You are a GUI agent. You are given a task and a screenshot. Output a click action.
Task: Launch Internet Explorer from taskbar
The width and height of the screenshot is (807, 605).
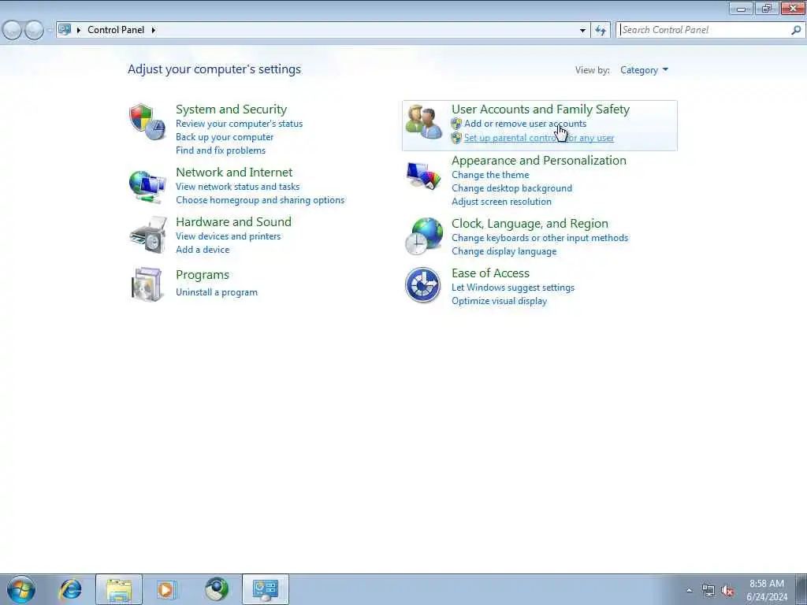tap(70, 589)
